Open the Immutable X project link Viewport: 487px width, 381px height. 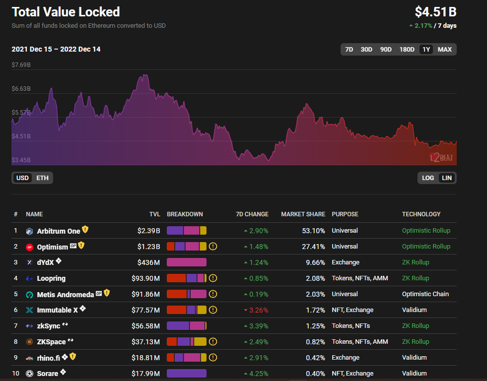pos(58,310)
